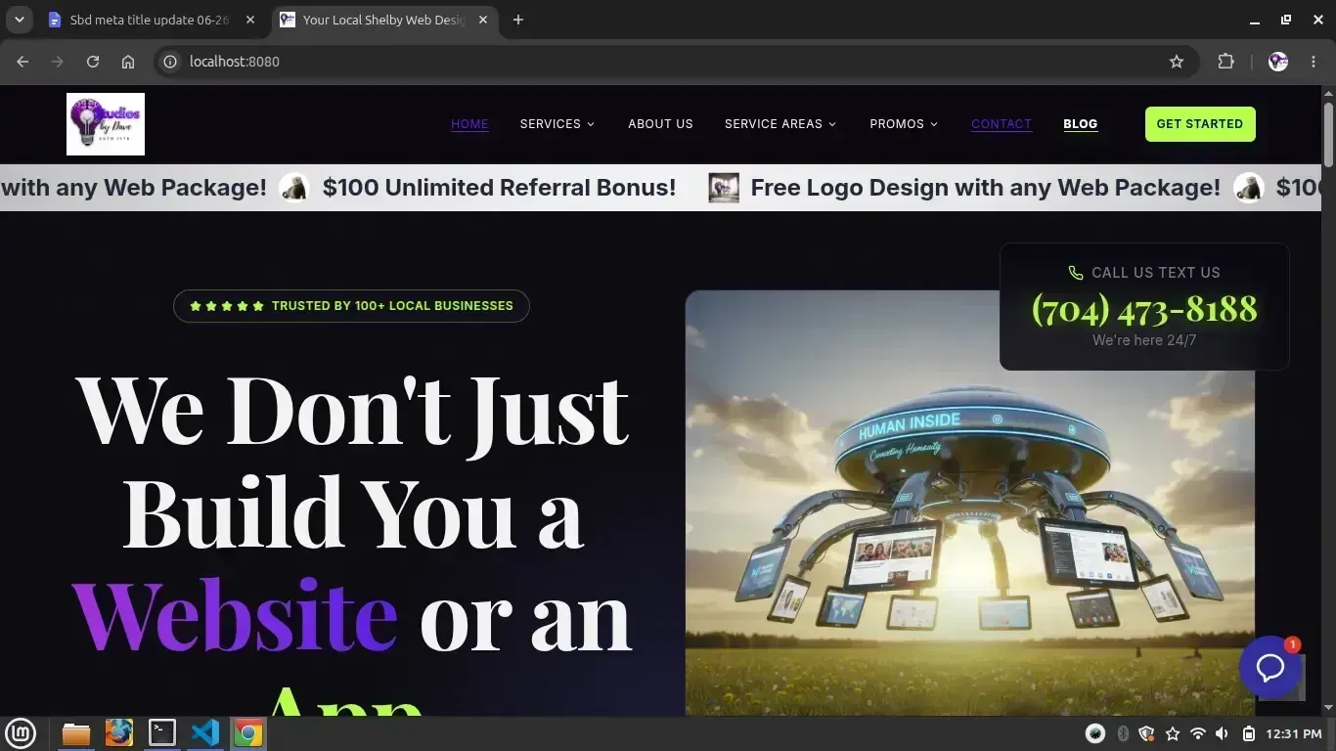Click the avatar image before $100 Unlimited Referral

pyautogui.click(x=294, y=188)
